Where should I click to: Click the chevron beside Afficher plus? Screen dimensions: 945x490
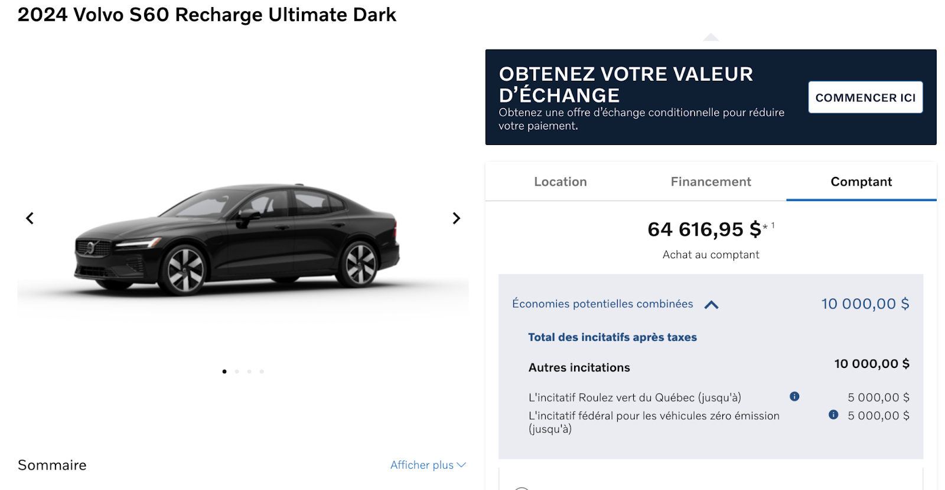pos(461,465)
